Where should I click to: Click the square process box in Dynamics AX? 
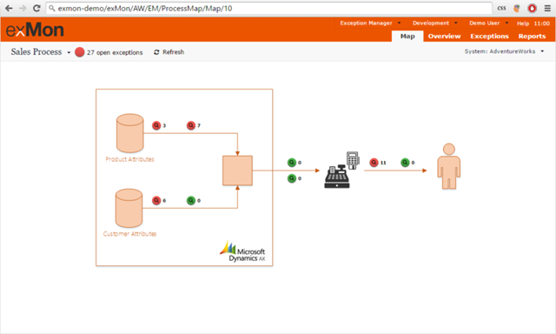[x=237, y=170]
